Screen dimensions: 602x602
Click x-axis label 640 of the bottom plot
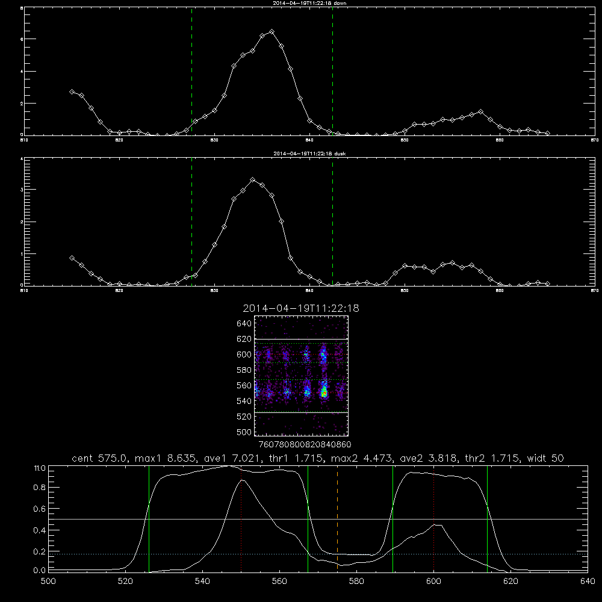pos(588,582)
